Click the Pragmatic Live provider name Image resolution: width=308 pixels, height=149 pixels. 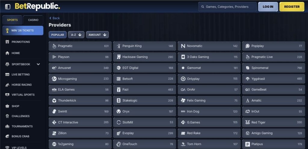click(262, 57)
